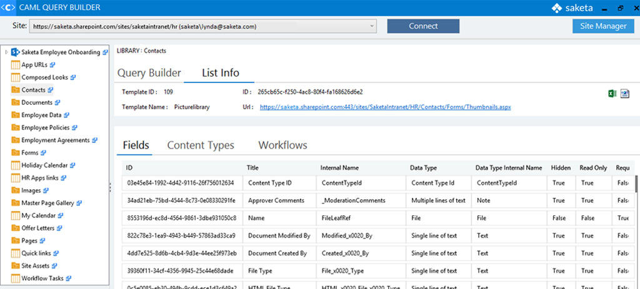The image size is (640, 289).
Task: Click folder icon of Forms library
Action: (16, 152)
